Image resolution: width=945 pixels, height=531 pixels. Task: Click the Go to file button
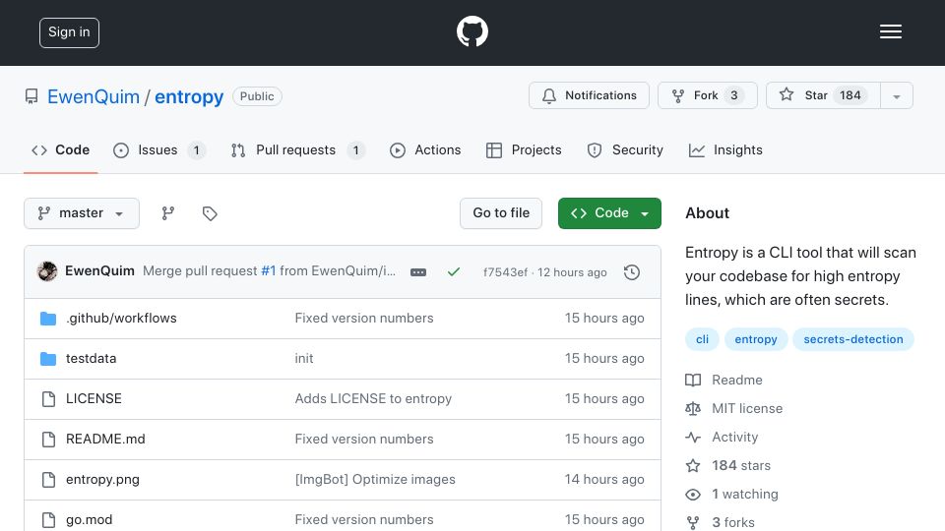pos(501,213)
